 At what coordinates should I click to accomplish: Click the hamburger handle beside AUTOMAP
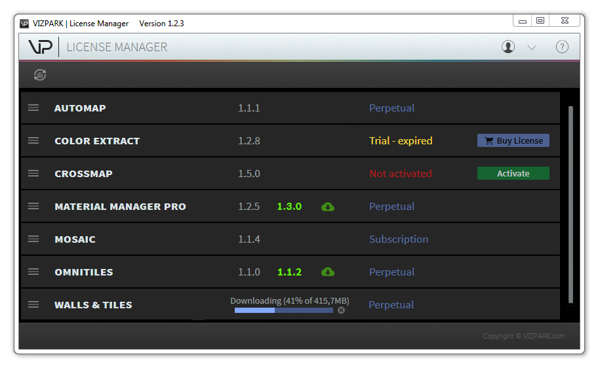pos(33,108)
